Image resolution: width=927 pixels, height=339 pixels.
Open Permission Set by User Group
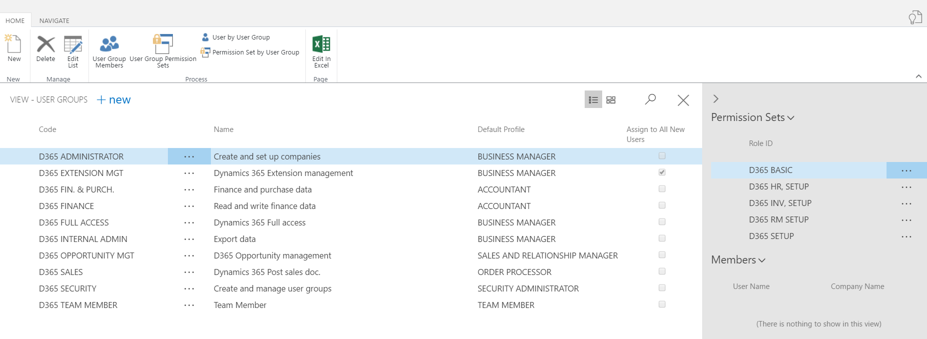pyautogui.click(x=250, y=52)
